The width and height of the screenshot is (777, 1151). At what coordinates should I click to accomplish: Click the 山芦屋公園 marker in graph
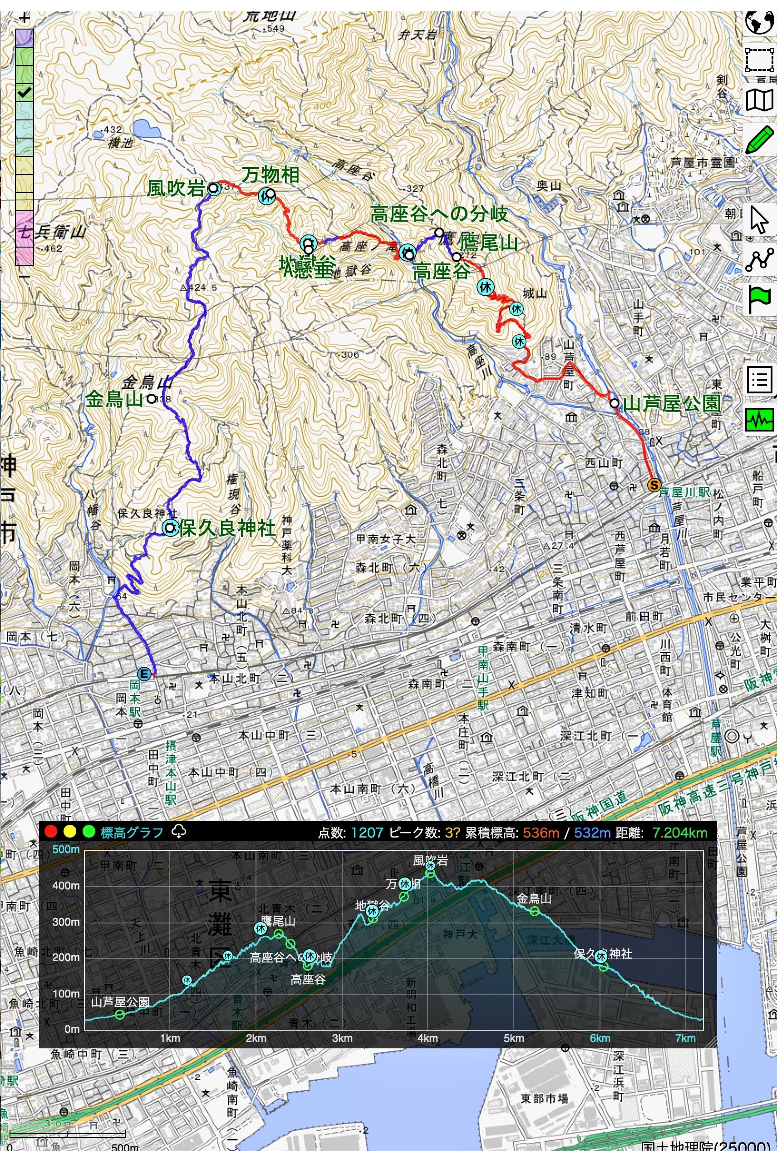120,1015
